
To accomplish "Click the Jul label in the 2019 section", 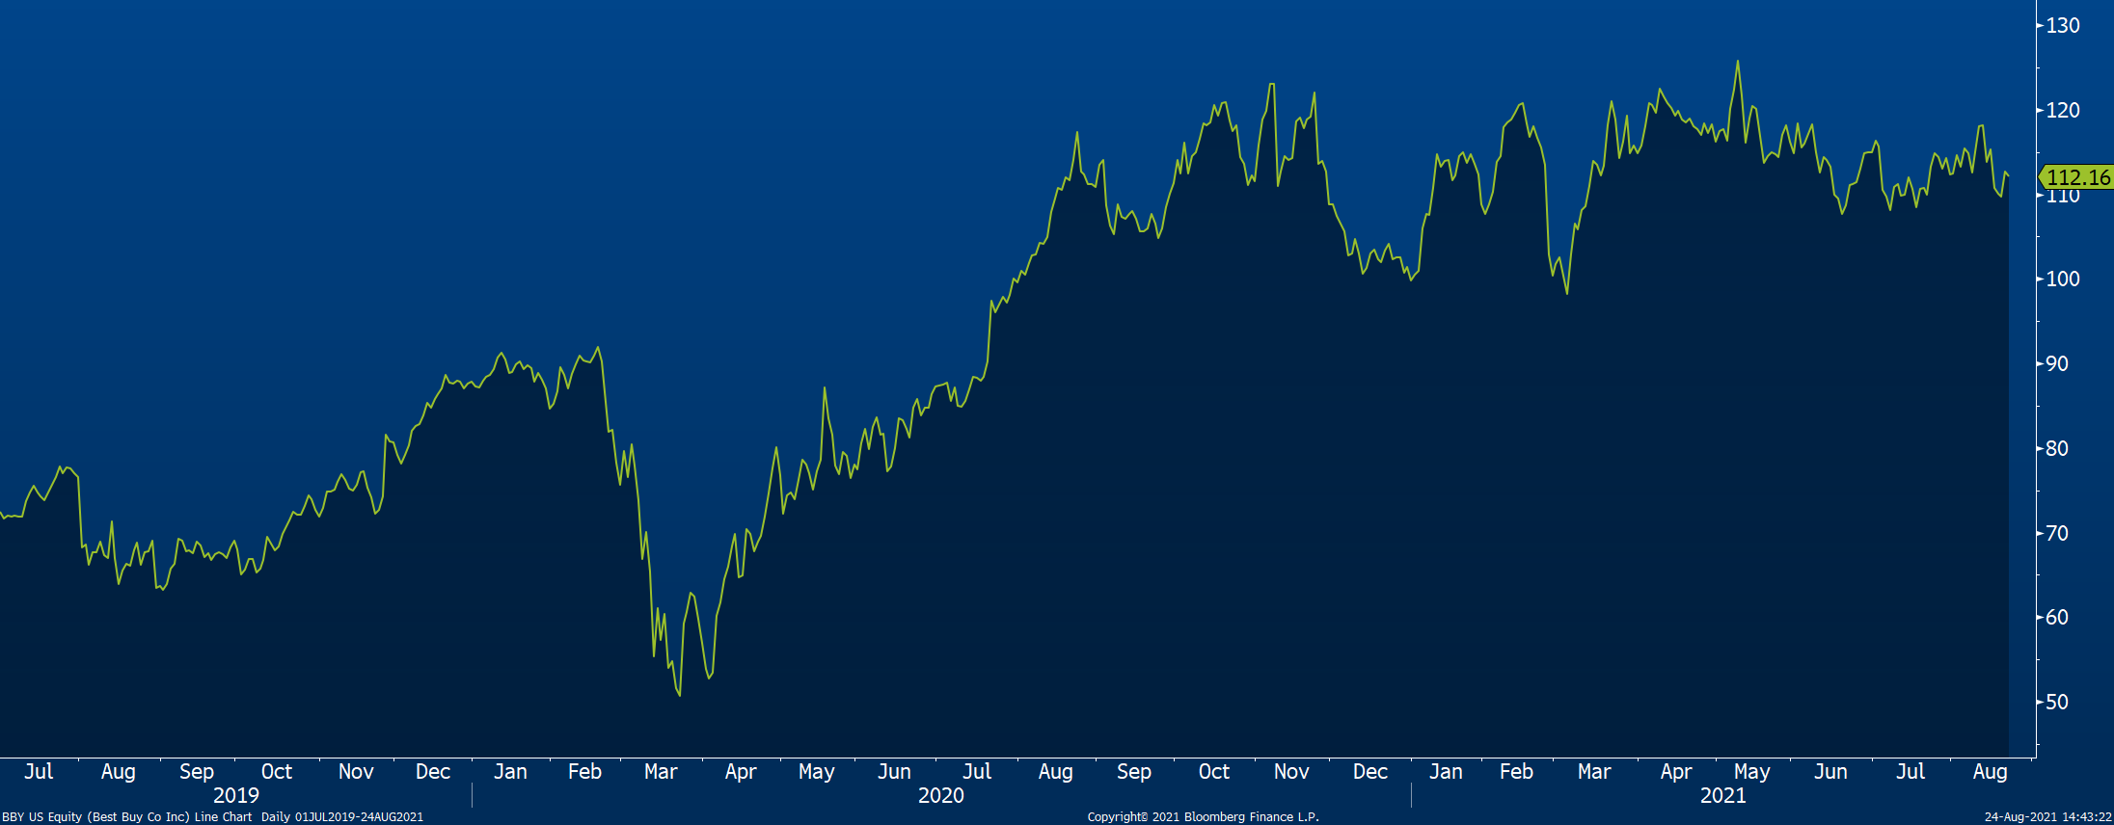I will pyautogui.click(x=39, y=771).
